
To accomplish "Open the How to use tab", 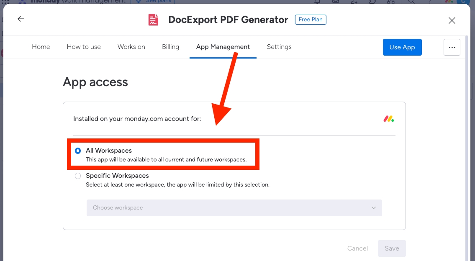I will (84, 47).
